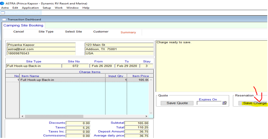Open the Help menu

pos(86,8)
